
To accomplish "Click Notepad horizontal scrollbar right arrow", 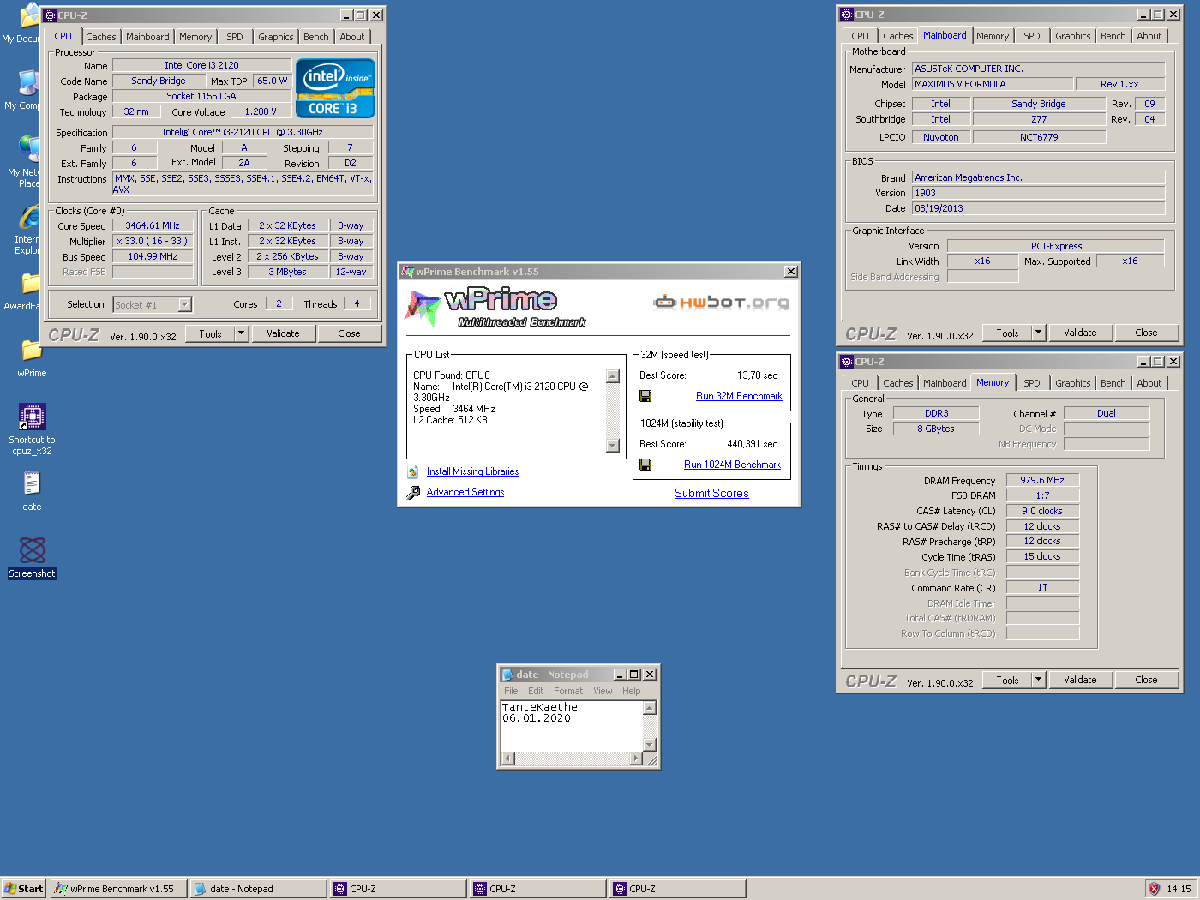I will click(636, 759).
